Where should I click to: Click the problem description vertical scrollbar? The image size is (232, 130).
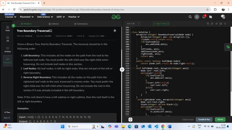tap(121, 38)
